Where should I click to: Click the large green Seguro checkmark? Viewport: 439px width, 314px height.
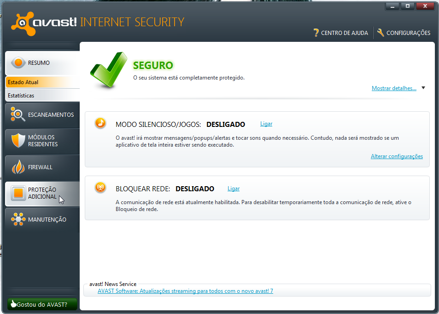click(108, 70)
